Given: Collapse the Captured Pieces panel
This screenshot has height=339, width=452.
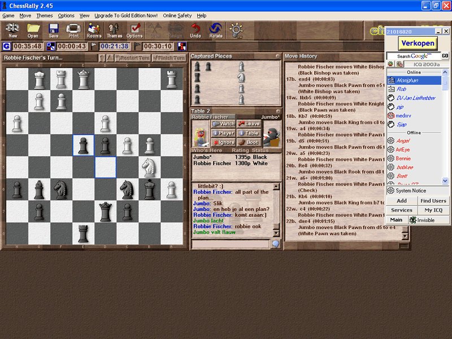Looking at the screenshot, I should tap(277, 56).
